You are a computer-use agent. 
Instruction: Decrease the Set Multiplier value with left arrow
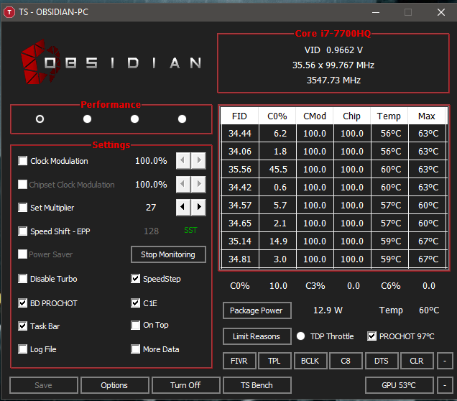tap(183, 208)
